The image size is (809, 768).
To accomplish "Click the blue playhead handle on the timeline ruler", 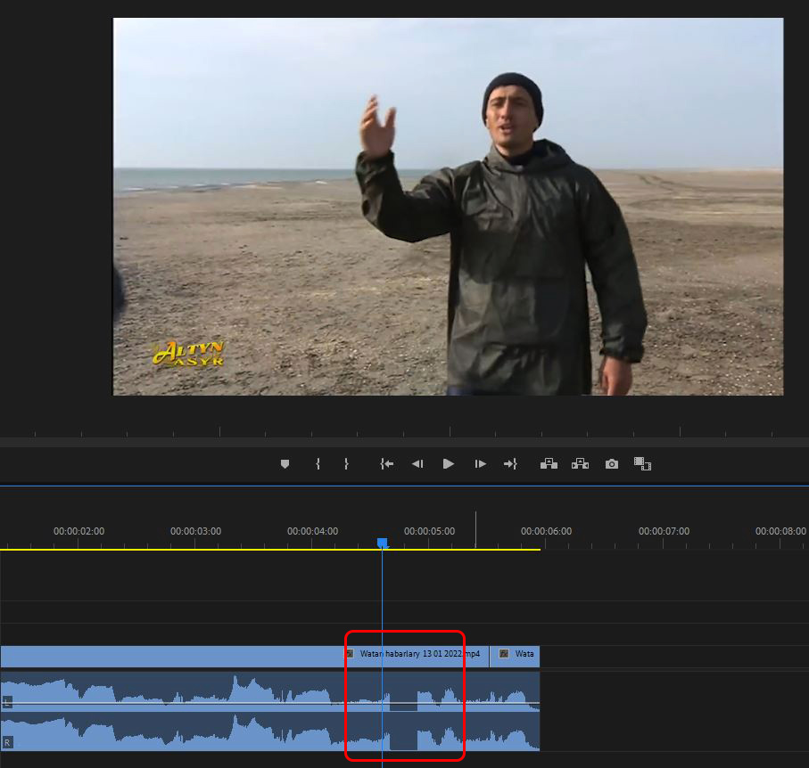I will (x=382, y=543).
